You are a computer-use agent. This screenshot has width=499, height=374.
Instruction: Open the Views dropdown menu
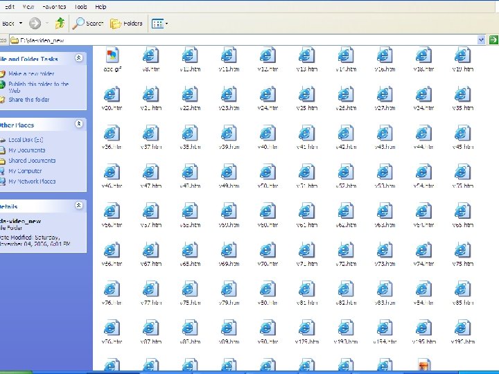click(x=159, y=24)
